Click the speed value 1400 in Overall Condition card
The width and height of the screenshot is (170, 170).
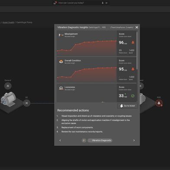tap(131, 77)
